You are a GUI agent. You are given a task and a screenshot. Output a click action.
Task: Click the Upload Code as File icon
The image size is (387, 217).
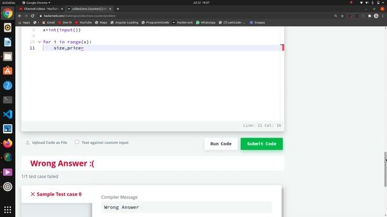click(x=28, y=142)
